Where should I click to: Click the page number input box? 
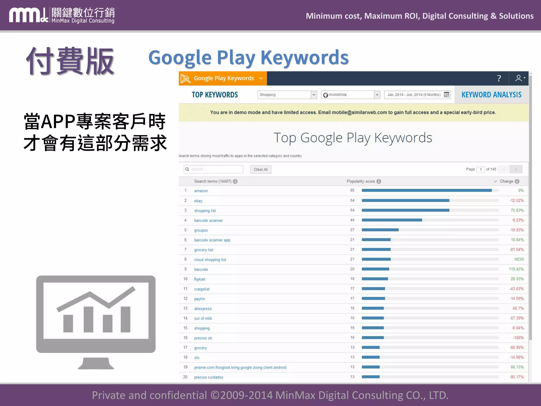coord(481,169)
